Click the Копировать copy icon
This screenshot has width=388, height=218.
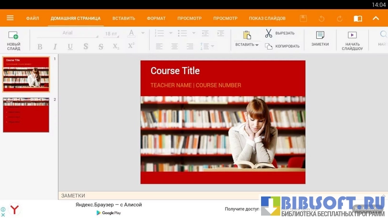coord(269,46)
